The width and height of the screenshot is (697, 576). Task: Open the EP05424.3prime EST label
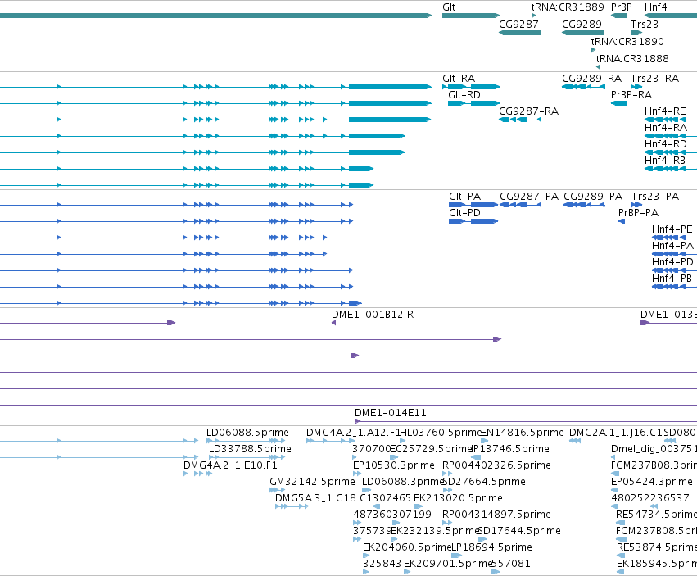tap(652, 482)
